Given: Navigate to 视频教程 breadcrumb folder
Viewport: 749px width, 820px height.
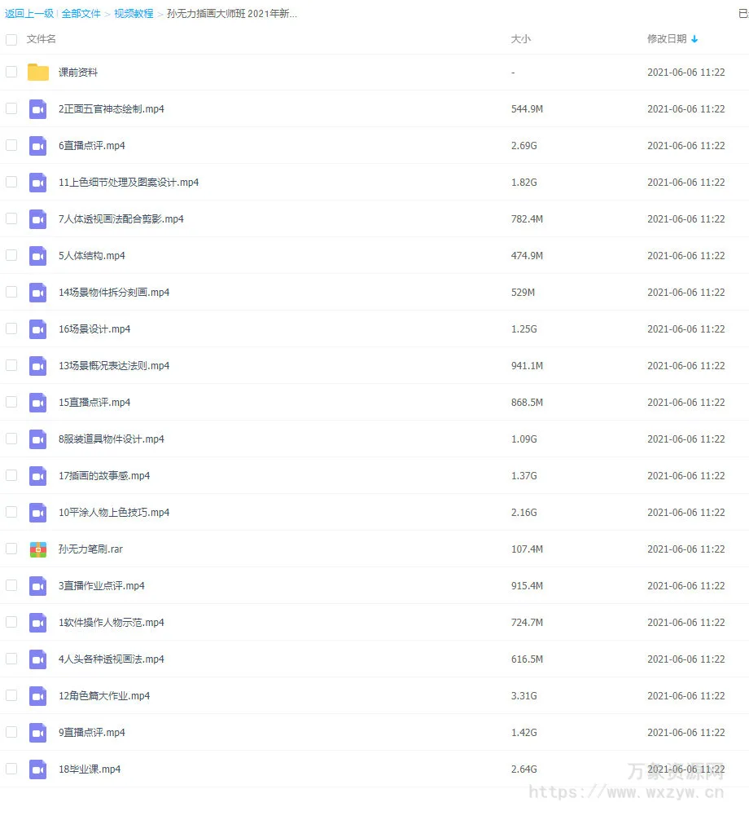Looking at the screenshot, I should click(x=134, y=14).
